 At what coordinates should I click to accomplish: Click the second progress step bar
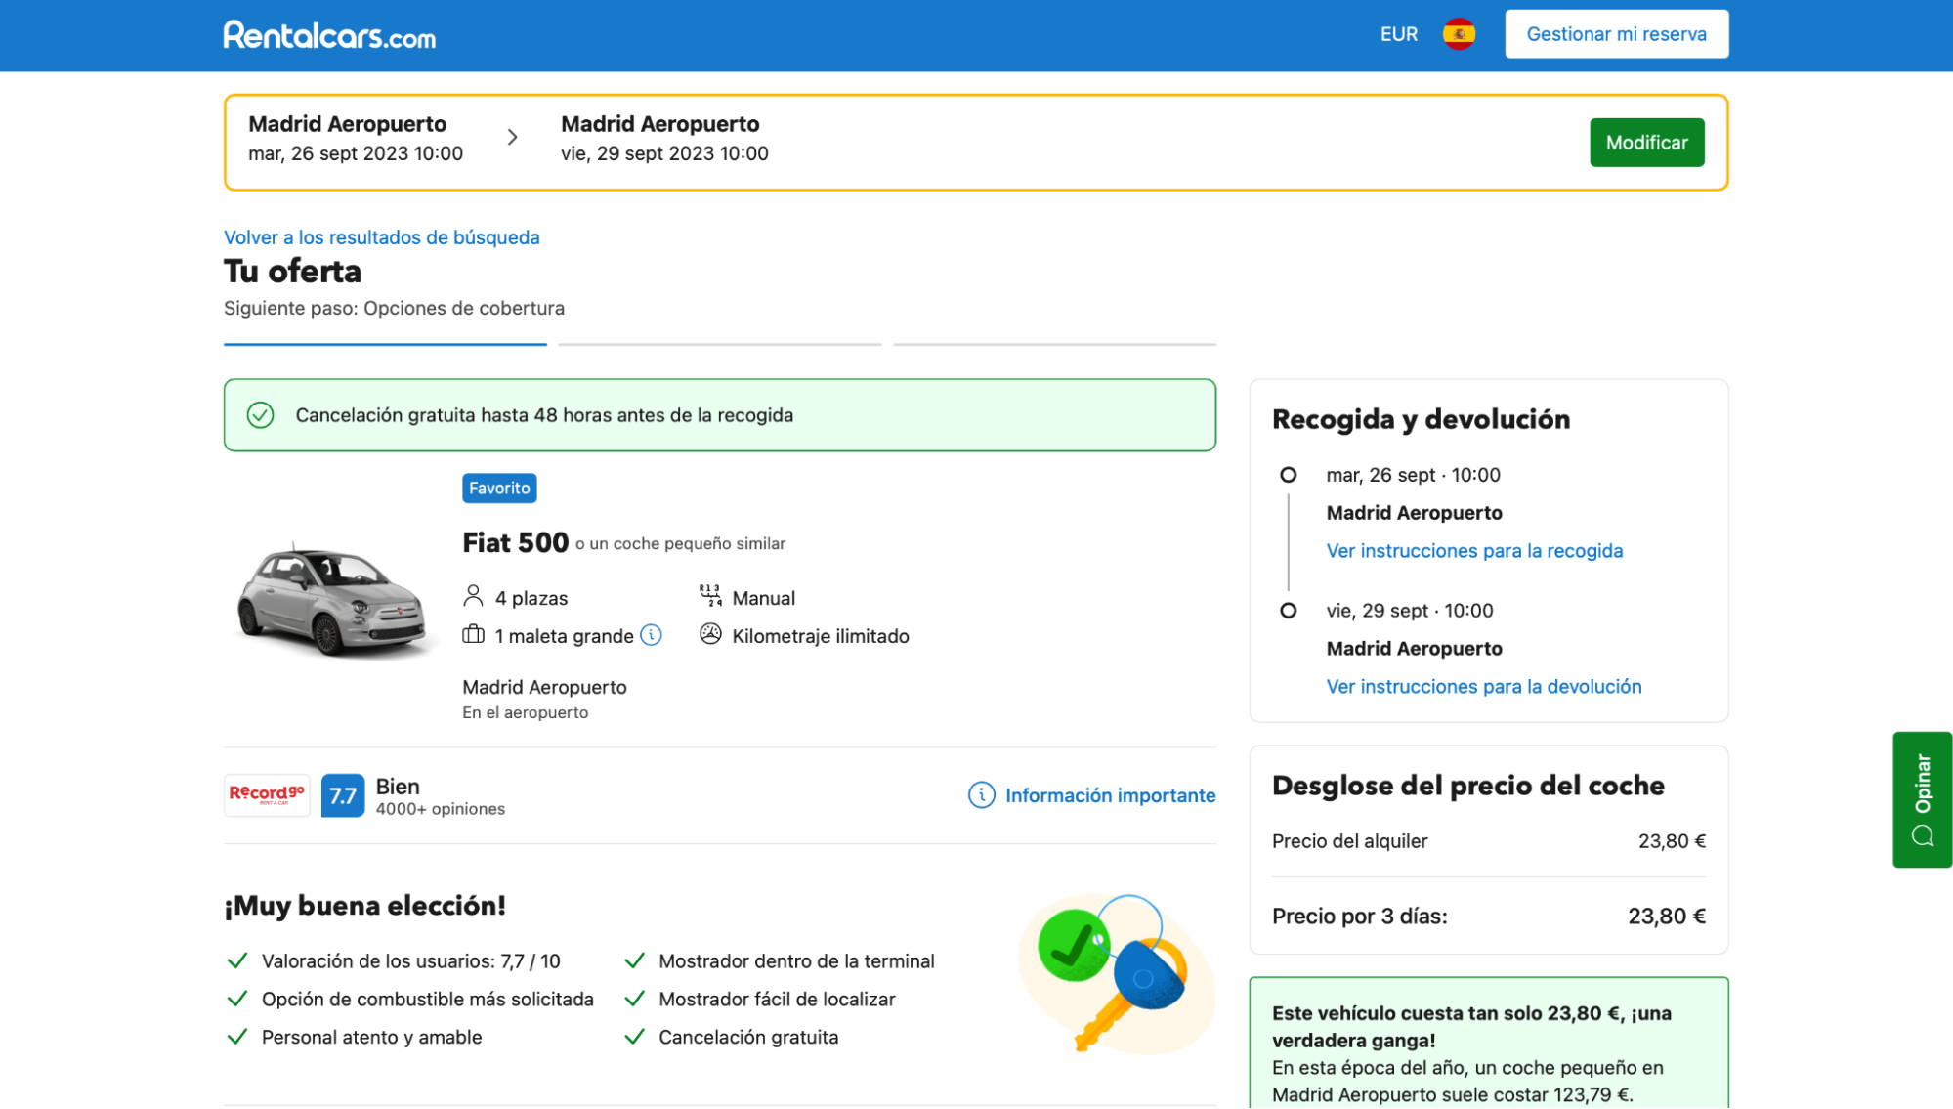click(719, 344)
